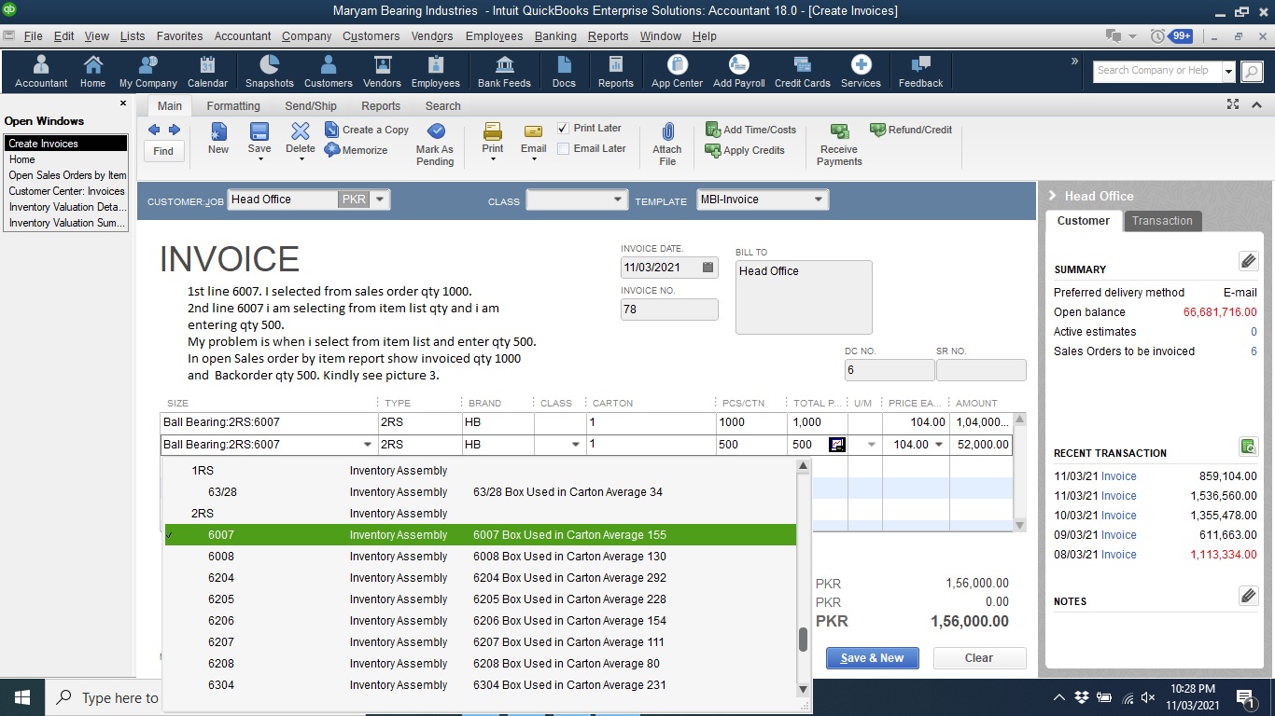Open the Customers menu

pyautogui.click(x=371, y=36)
